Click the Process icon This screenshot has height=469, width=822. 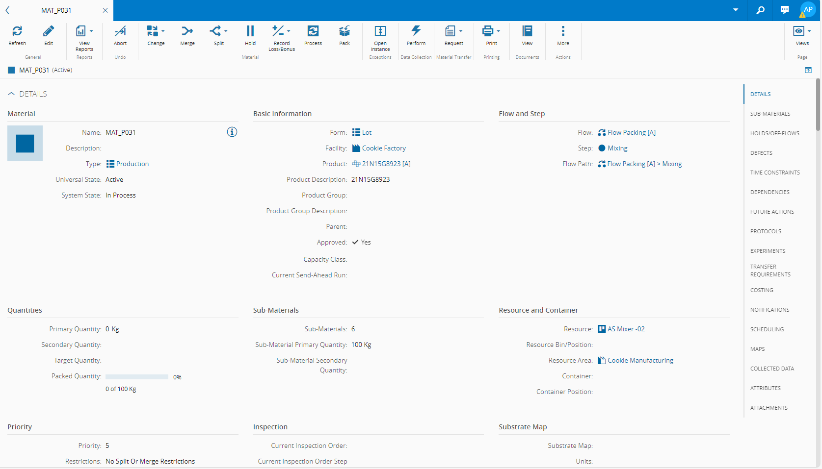click(x=313, y=31)
